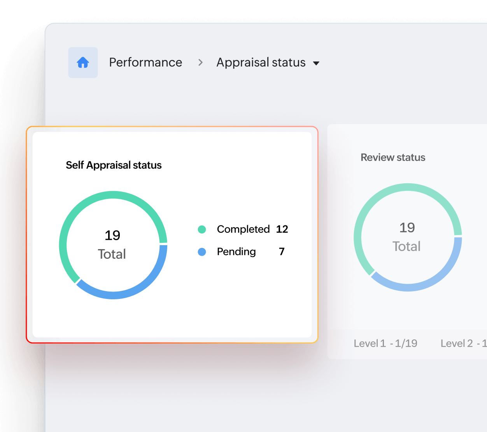The image size is (487, 432).
Task: Collapse the Self Appraisal status card
Action: pos(114,165)
